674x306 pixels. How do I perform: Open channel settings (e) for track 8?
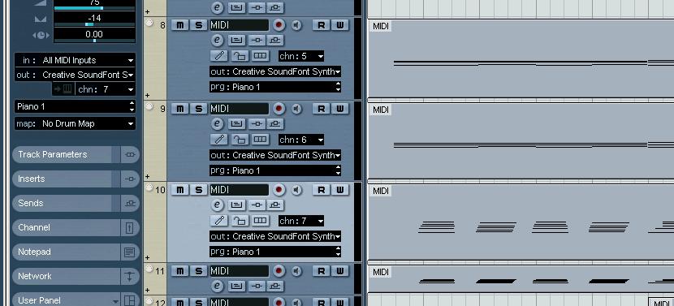pos(218,41)
